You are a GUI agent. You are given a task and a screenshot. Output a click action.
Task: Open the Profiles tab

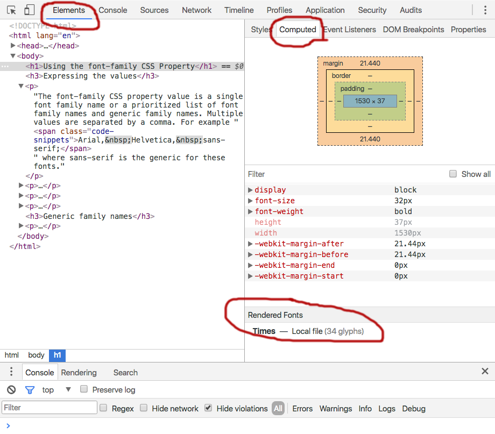(x=279, y=10)
